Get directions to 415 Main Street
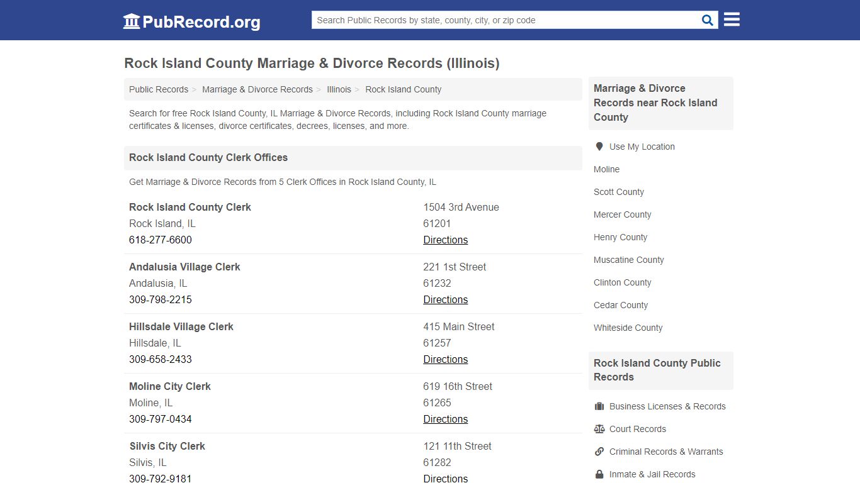Image resolution: width=860 pixels, height=483 pixels. point(445,359)
